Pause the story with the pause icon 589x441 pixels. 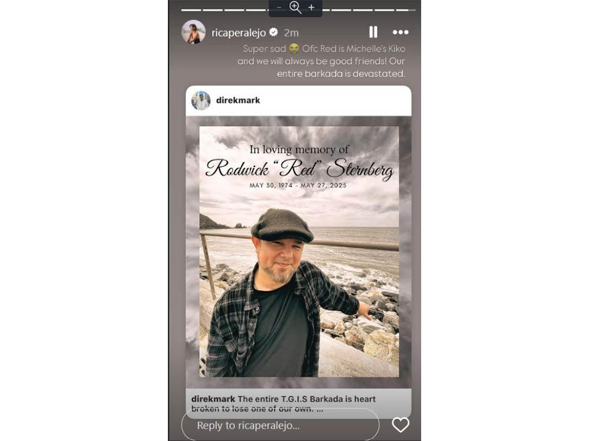coord(373,32)
